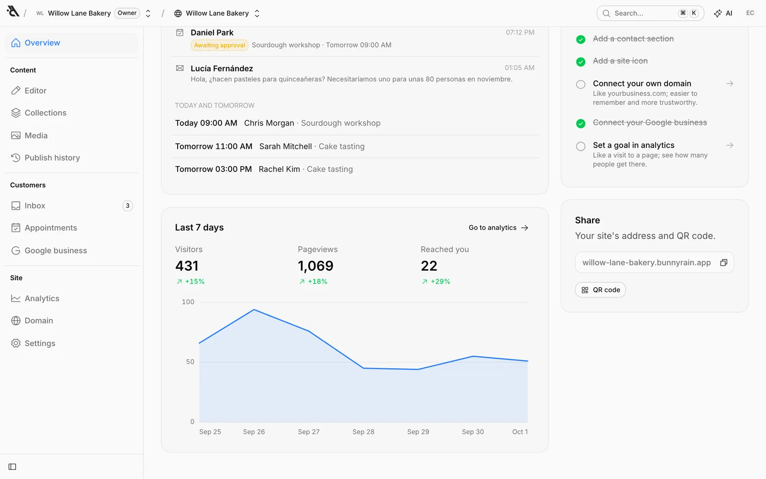The image size is (766, 479).
Task: Click the Inbox unread count badge 3
Action: pyautogui.click(x=127, y=205)
